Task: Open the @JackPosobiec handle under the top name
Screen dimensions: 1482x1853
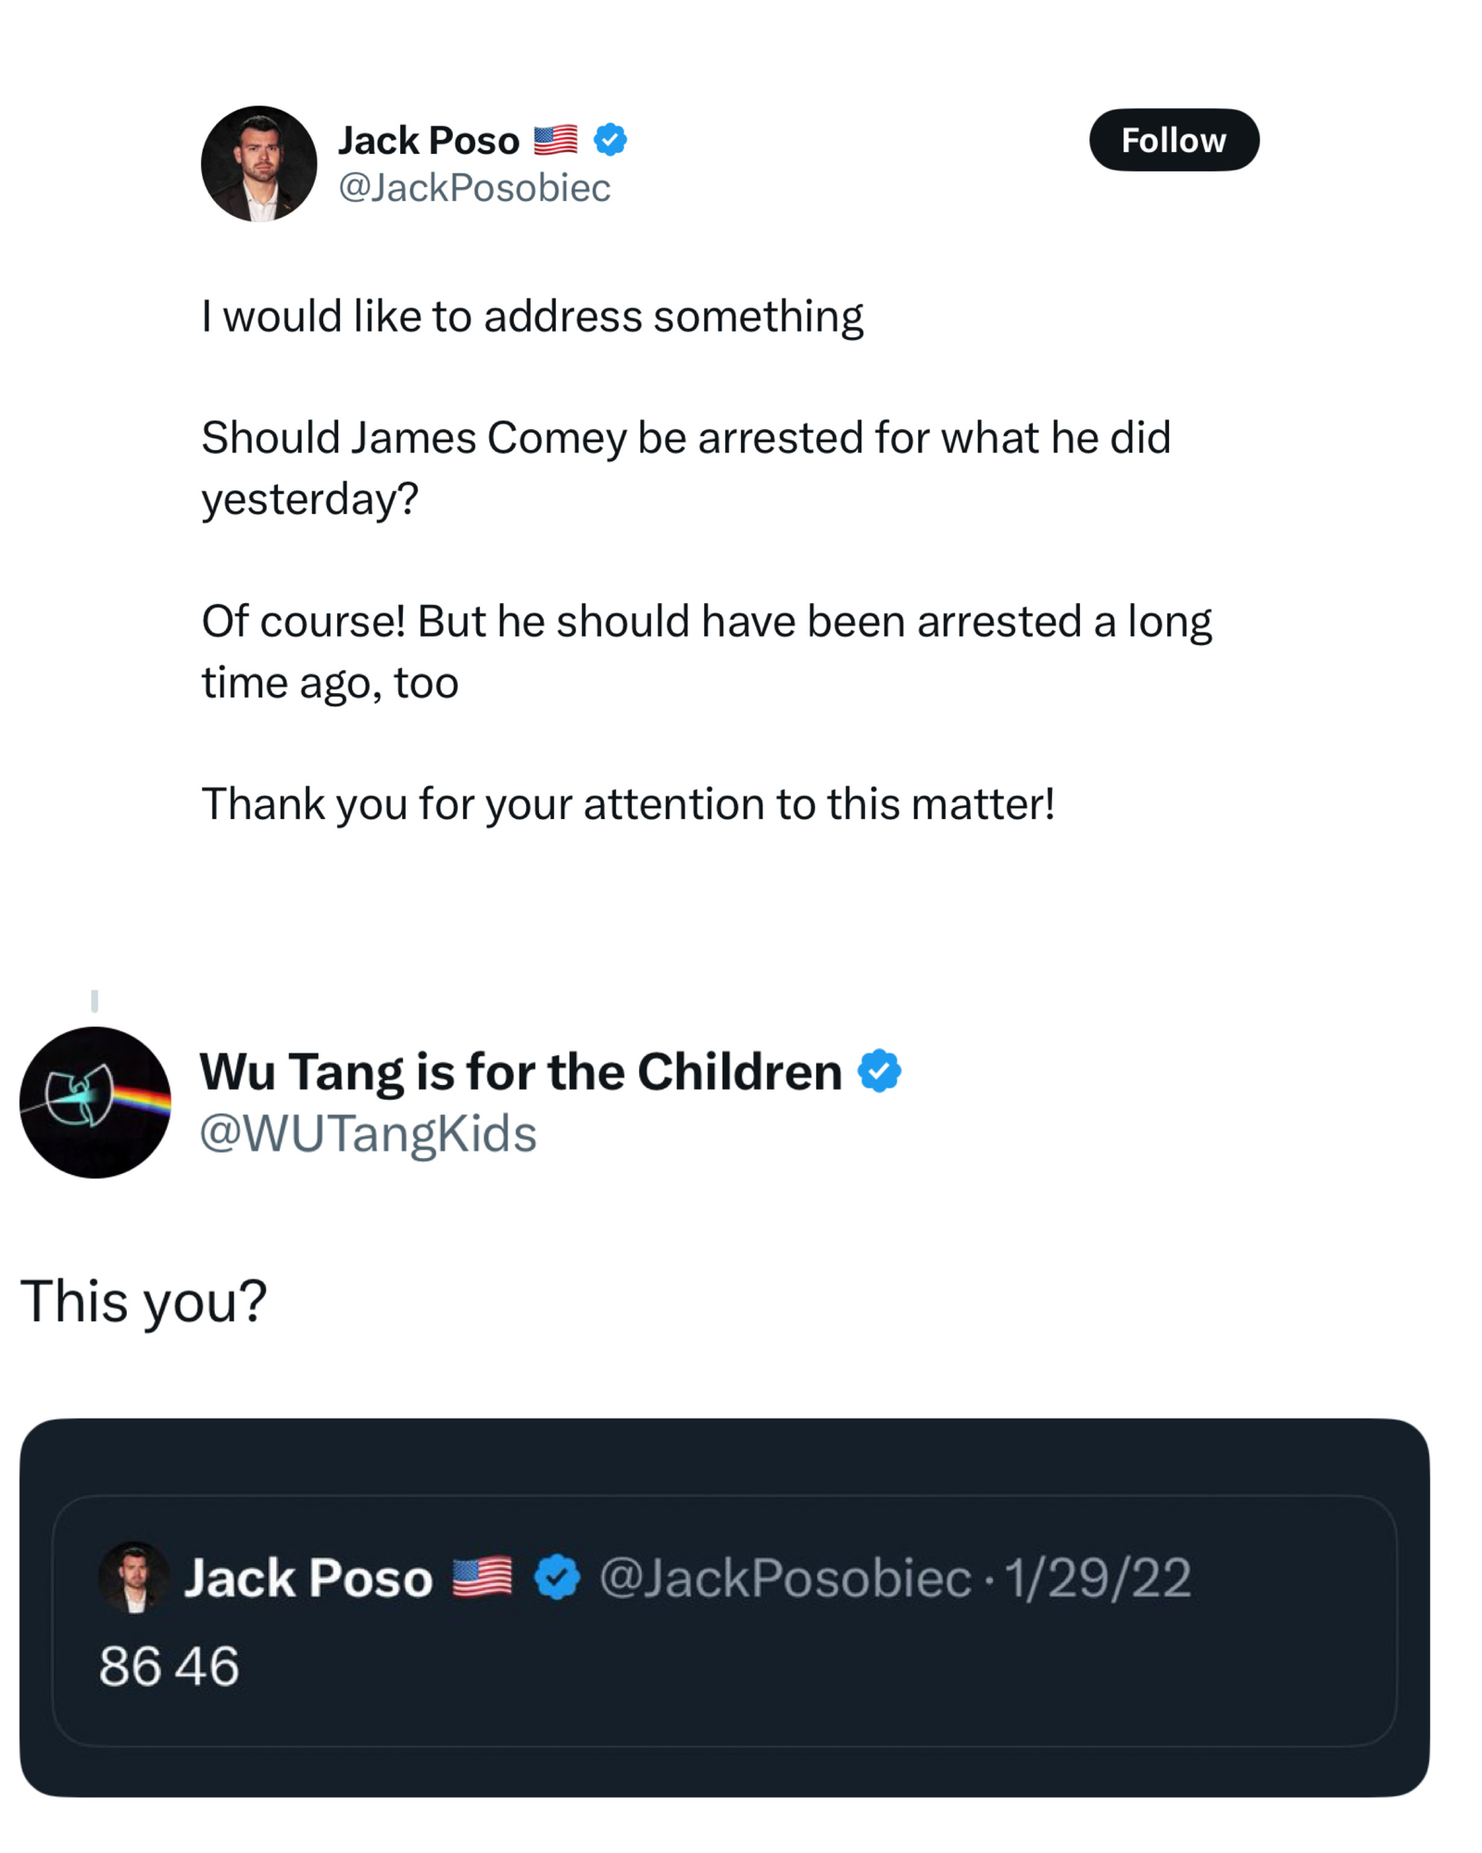Action: pyautogui.click(x=474, y=188)
